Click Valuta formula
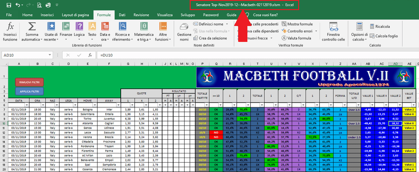 click(x=296, y=38)
